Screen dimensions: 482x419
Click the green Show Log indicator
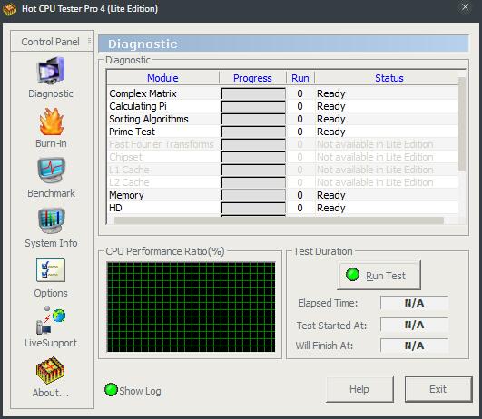point(111,390)
